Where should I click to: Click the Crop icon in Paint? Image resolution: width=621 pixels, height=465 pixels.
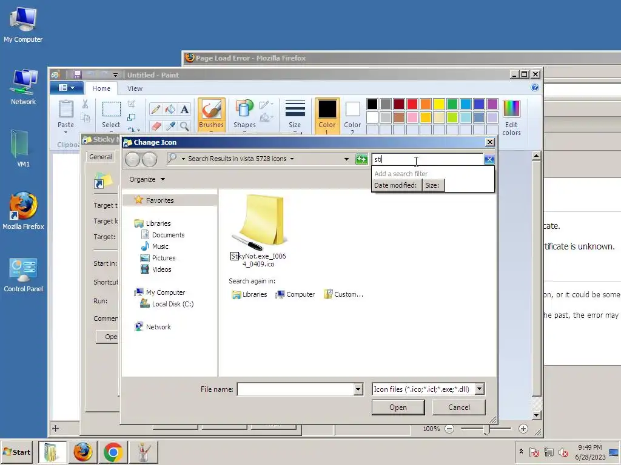coord(132,104)
